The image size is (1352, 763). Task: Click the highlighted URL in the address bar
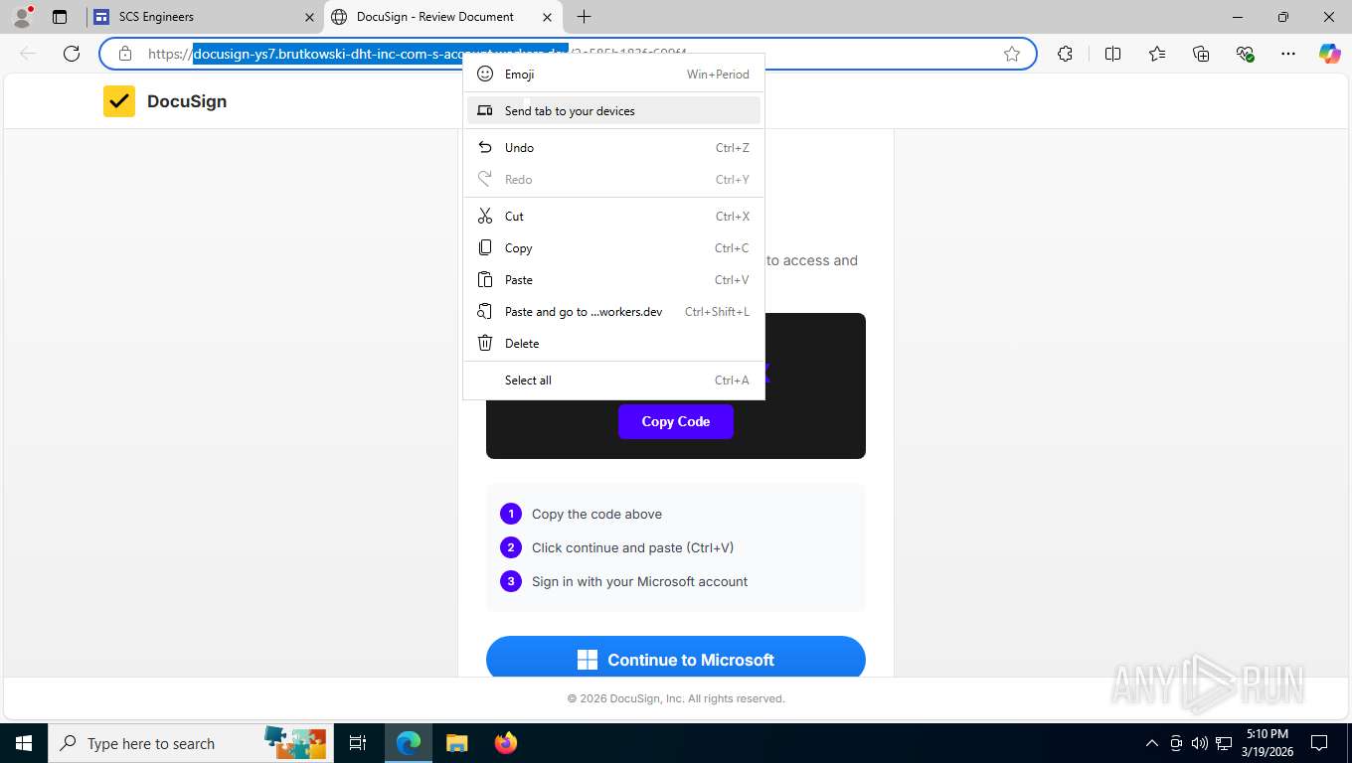(x=381, y=54)
